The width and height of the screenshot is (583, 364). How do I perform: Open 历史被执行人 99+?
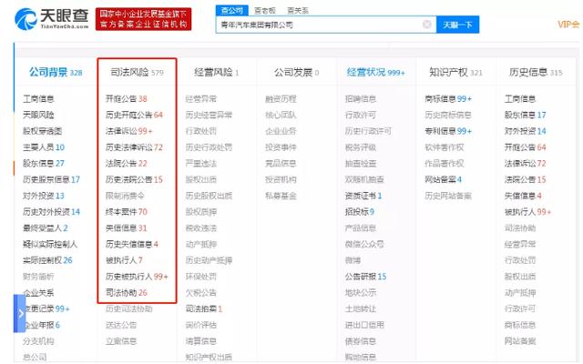click(137, 277)
